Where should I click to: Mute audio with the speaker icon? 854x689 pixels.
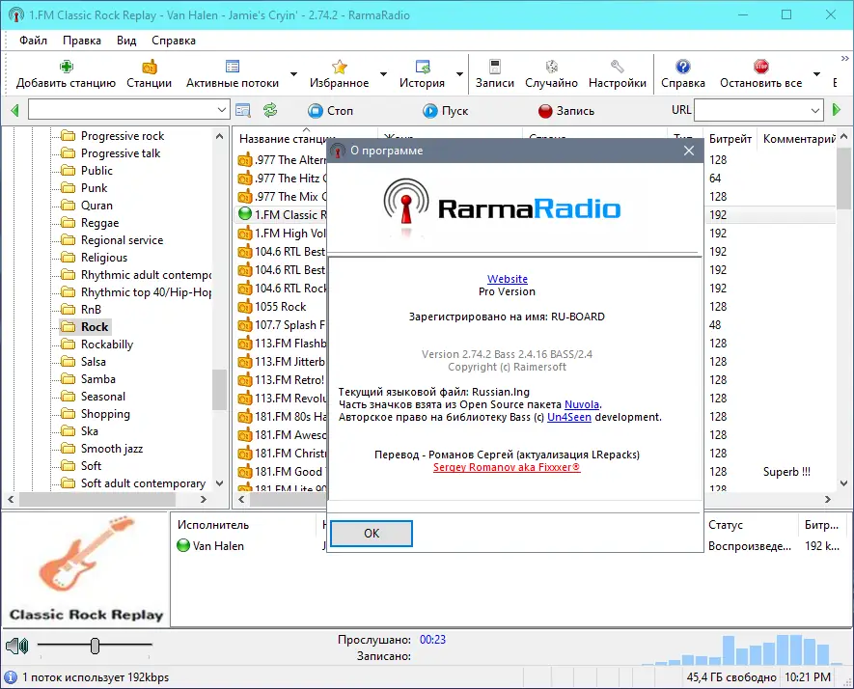click(16, 646)
